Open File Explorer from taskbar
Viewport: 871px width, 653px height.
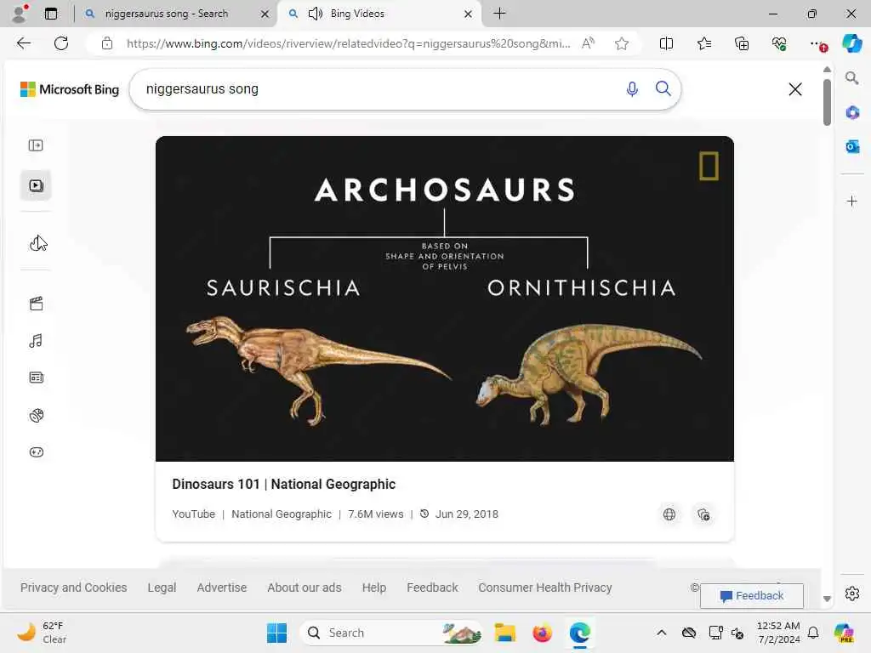[x=505, y=633]
